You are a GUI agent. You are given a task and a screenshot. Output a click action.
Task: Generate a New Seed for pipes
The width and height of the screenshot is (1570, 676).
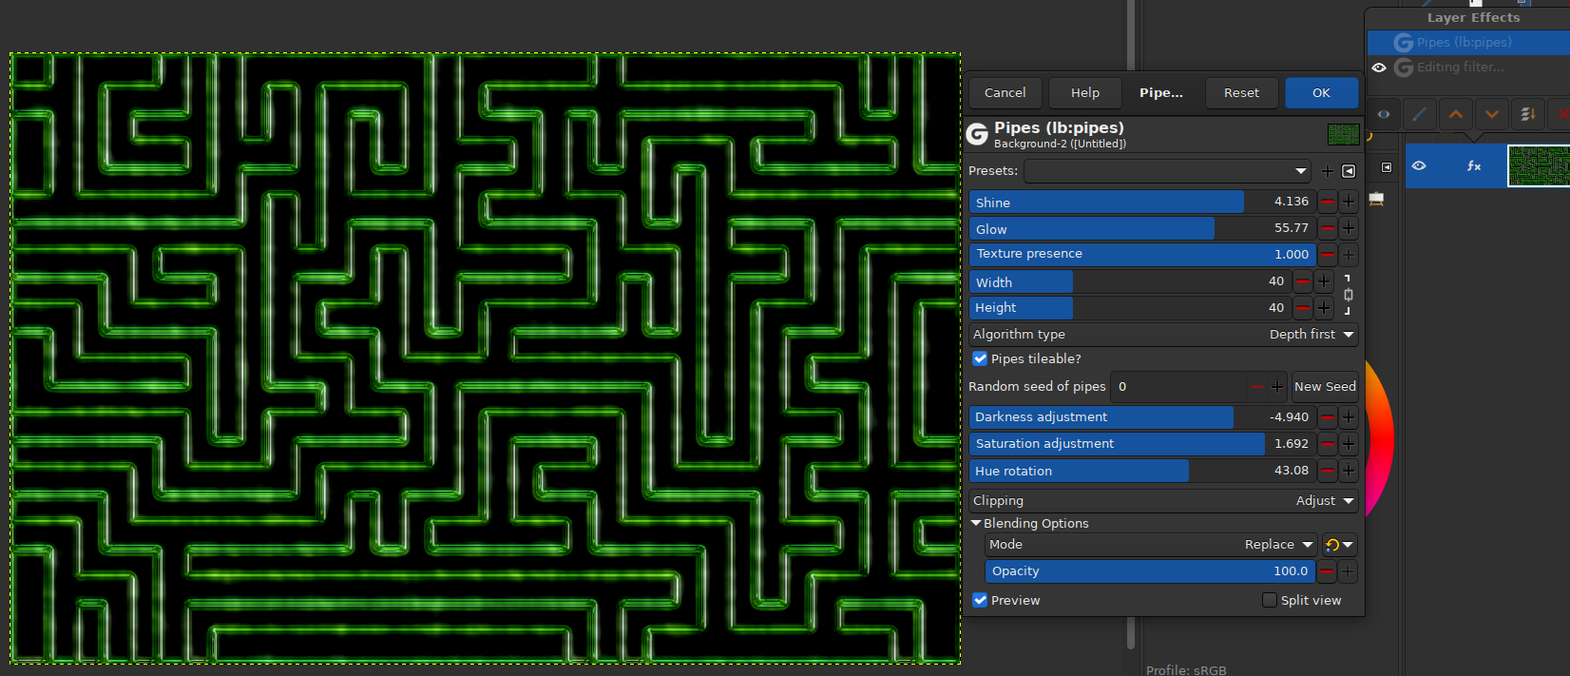1325,387
